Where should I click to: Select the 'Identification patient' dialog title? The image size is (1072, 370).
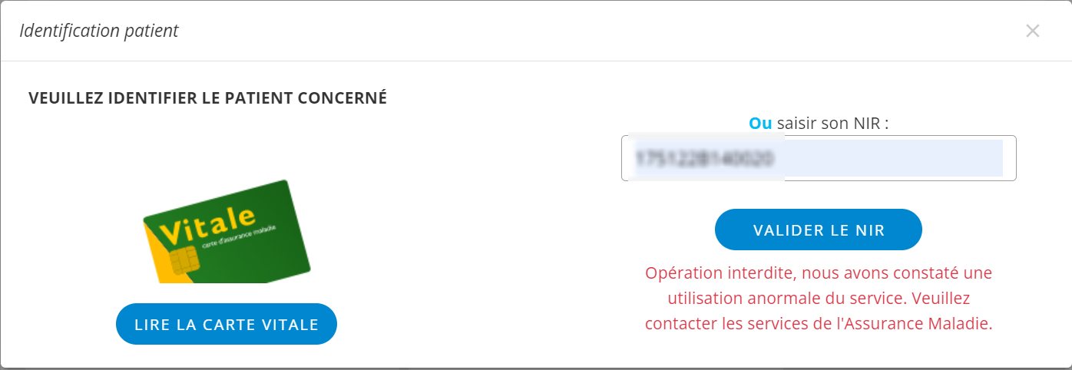tap(99, 31)
